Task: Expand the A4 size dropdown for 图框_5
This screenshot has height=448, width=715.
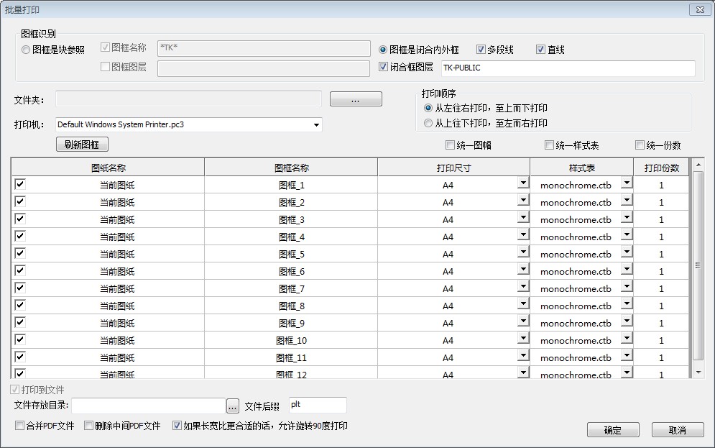Action: pyautogui.click(x=523, y=252)
